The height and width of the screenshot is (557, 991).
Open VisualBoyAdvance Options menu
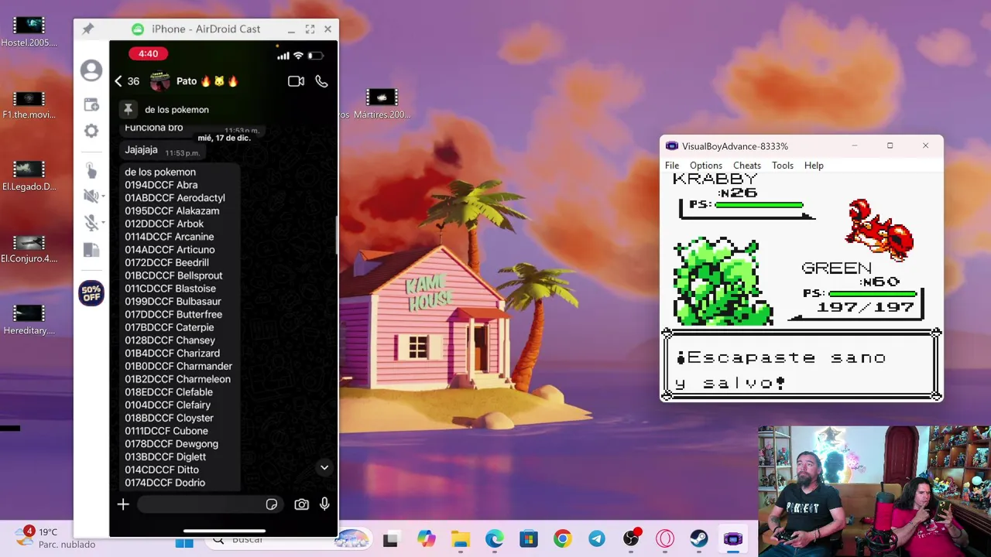[706, 166]
